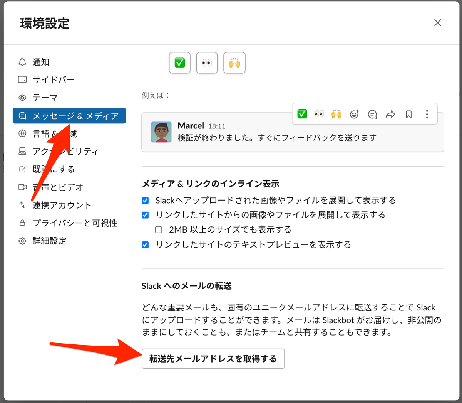Screen dimensions: 462x403
Task: Close the 環境設定 dialog
Action: pos(438,23)
